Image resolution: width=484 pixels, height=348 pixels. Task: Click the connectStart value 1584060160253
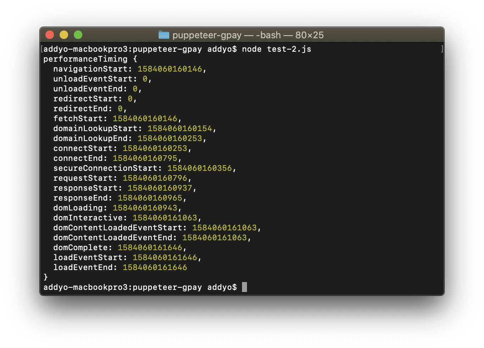155,148
